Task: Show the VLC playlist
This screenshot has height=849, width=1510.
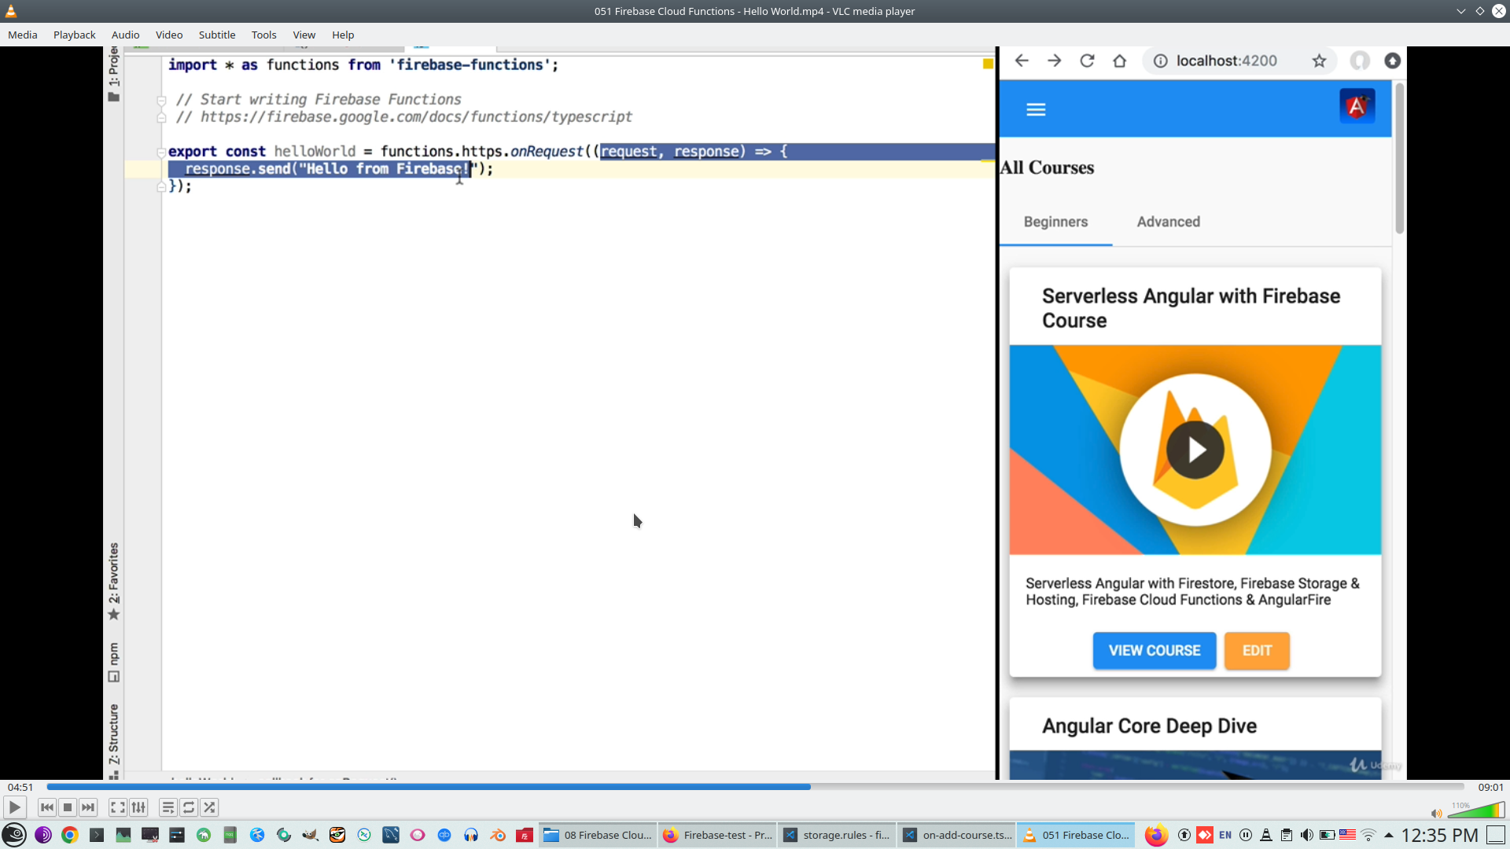Action: 168,807
